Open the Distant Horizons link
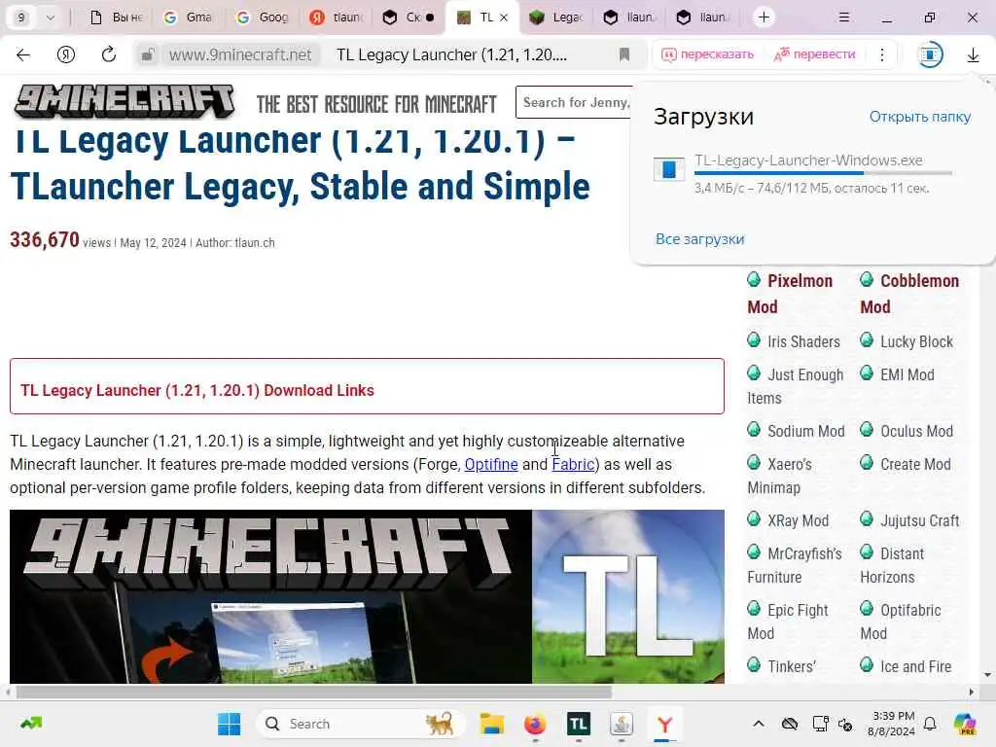The height and width of the screenshot is (747, 996). [892, 565]
